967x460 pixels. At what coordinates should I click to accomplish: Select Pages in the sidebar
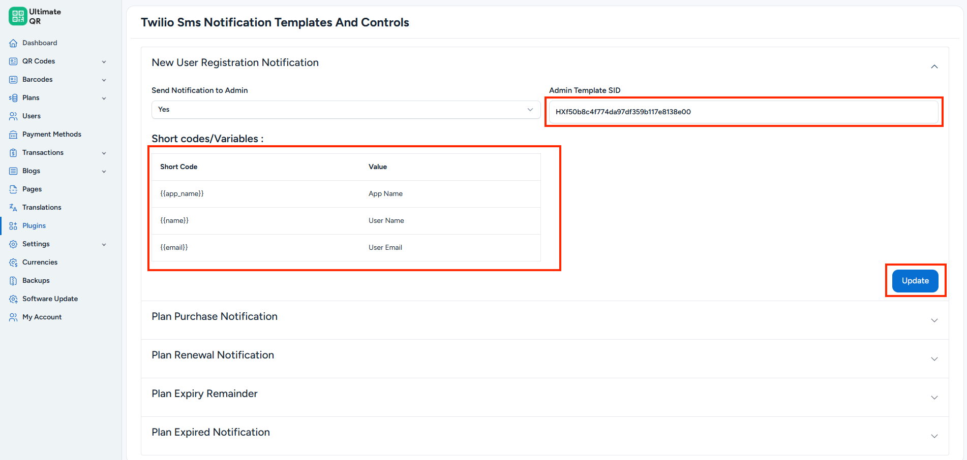[x=32, y=189]
